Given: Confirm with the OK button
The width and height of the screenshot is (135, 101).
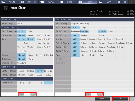Looking at the screenshot, I should point(120,99).
